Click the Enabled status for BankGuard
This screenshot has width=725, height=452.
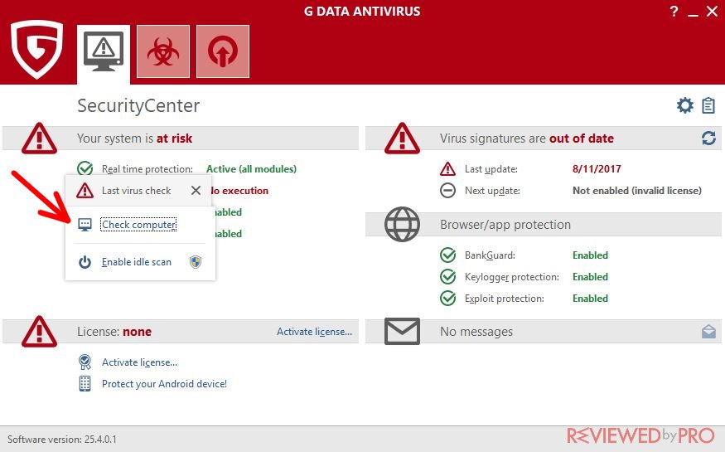[x=590, y=255]
